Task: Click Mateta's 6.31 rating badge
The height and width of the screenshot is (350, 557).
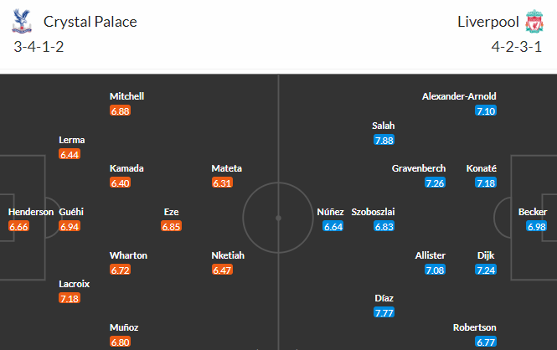Action: [222, 183]
